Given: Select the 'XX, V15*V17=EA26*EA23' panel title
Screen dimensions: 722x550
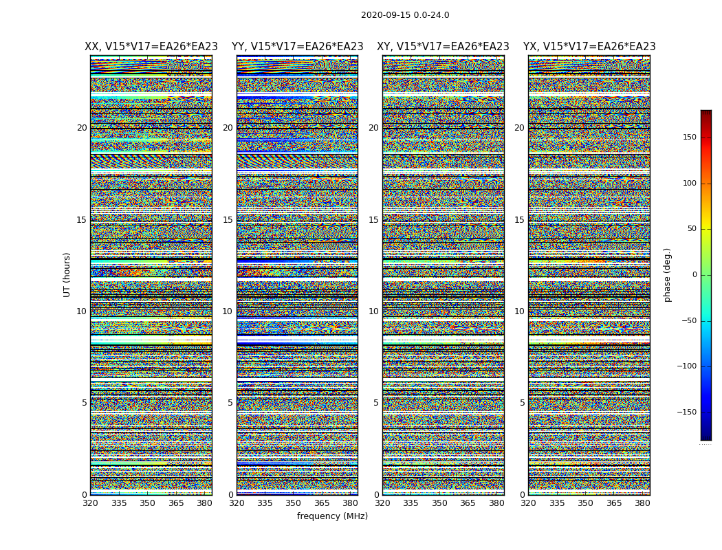Looking at the screenshot, I should (151, 47).
